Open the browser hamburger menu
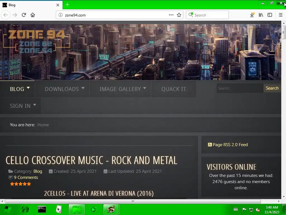Image resolution: width=286 pixels, height=215 pixels. (281, 15)
